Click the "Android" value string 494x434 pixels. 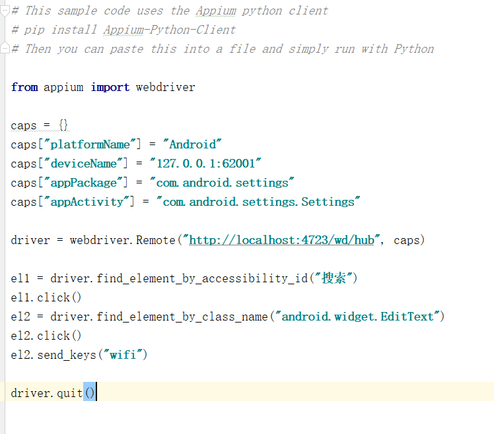192,144
